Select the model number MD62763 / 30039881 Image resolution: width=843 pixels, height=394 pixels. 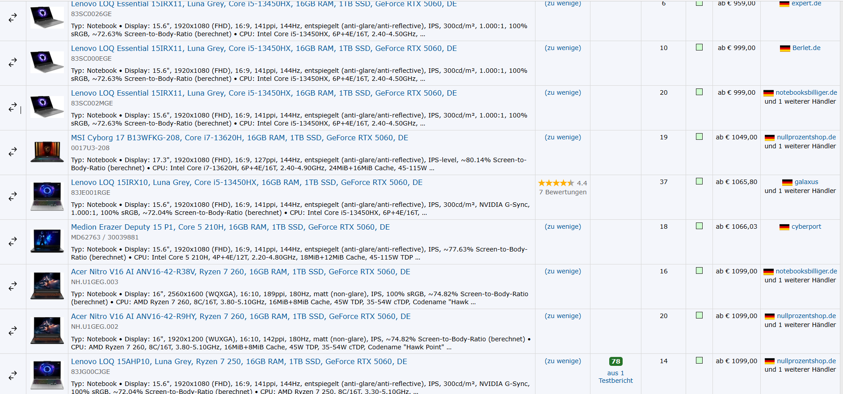[x=105, y=237]
